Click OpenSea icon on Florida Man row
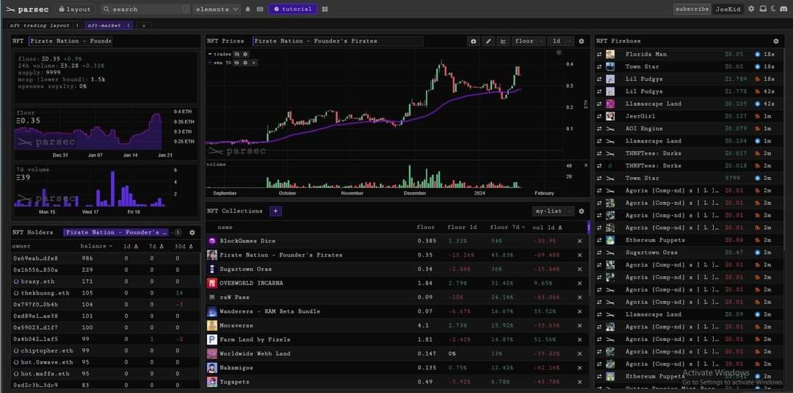The height and width of the screenshot is (393, 793). pyautogui.click(x=757, y=54)
